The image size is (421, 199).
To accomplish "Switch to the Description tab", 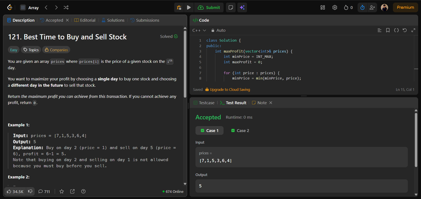I will coord(21,20).
